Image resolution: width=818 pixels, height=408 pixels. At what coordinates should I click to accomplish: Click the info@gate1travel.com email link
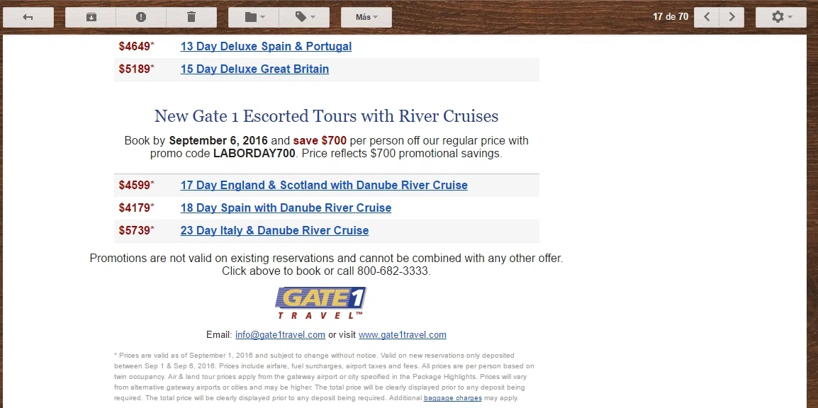click(280, 334)
